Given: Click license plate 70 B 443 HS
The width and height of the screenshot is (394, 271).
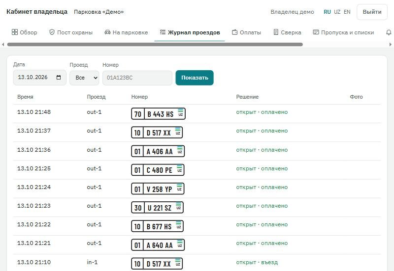Looking at the screenshot, I should point(158,114).
